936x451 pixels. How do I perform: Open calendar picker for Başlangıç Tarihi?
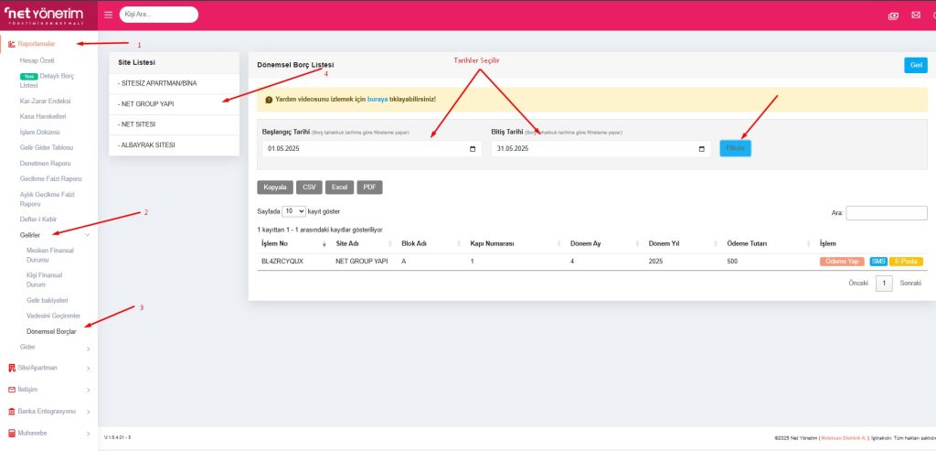coord(472,149)
